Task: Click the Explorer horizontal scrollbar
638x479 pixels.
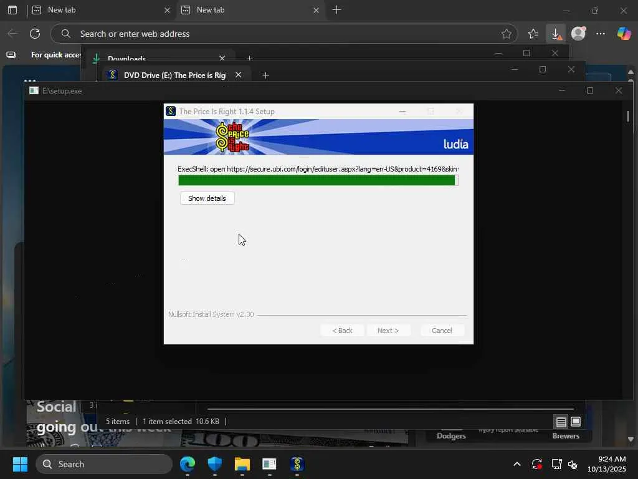Action: click(391, 409)
